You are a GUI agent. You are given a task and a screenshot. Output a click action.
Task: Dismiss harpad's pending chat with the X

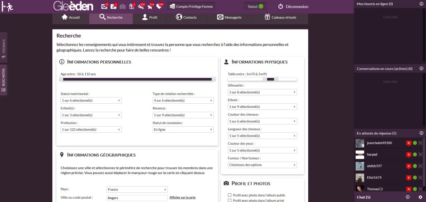[420, 155]
